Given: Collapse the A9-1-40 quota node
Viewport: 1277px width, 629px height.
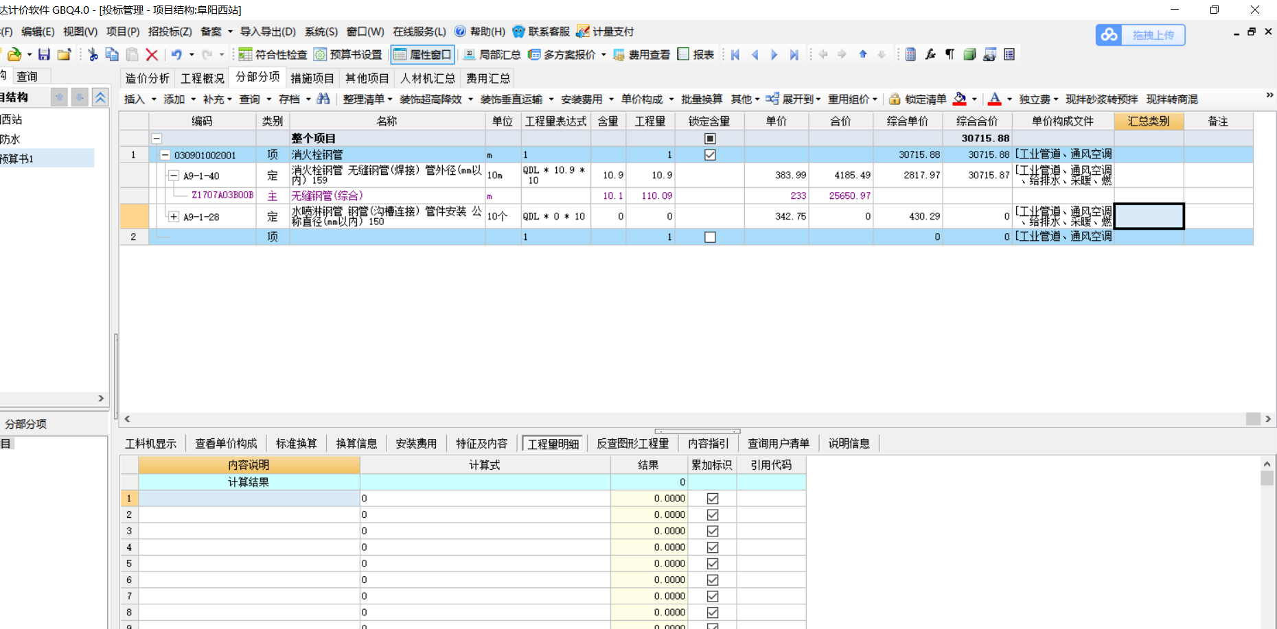Looking at the screenshot, I should 174,176.
